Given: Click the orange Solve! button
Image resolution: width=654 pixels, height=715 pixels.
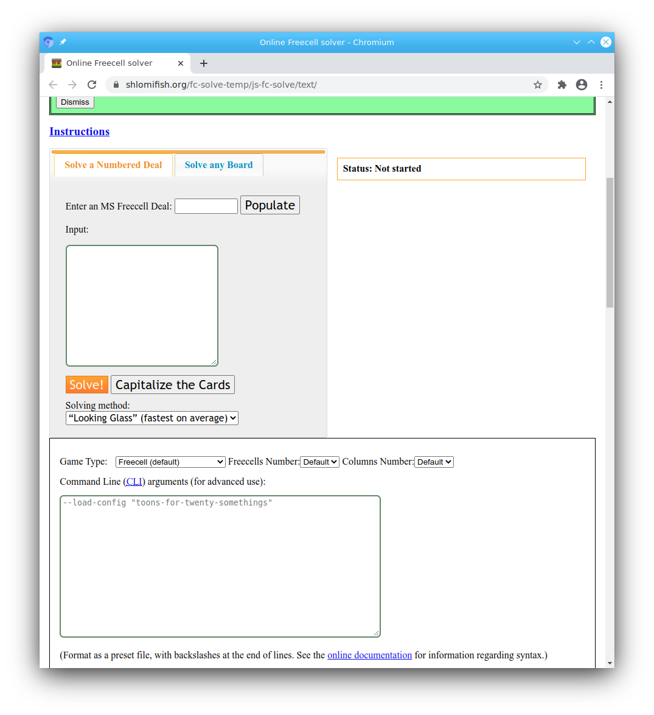Looking at the screenshot, I should click(x=86, y=385).
